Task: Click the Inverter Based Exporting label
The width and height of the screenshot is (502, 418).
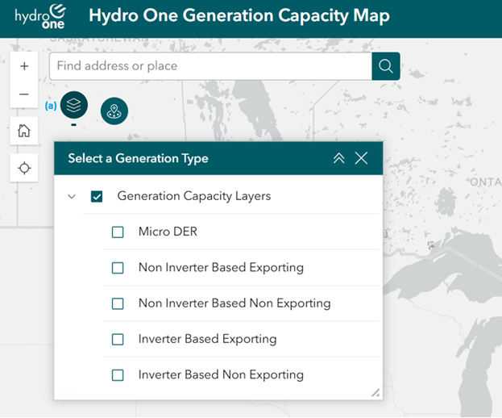Action: pos(207,339)
